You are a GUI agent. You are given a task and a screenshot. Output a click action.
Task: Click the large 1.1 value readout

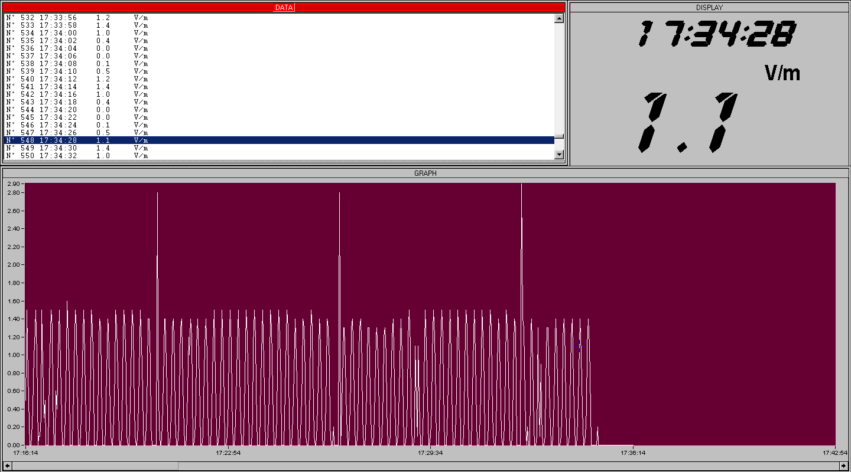click(x=688, y=123)
